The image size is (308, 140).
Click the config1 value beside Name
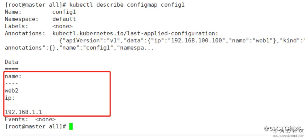tap(64, 12)
